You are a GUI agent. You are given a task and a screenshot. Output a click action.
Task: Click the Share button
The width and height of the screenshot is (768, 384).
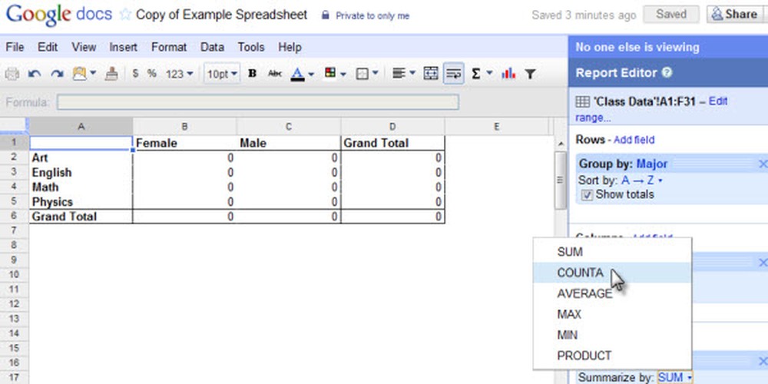pyautogui.click(x=735, y=15)
